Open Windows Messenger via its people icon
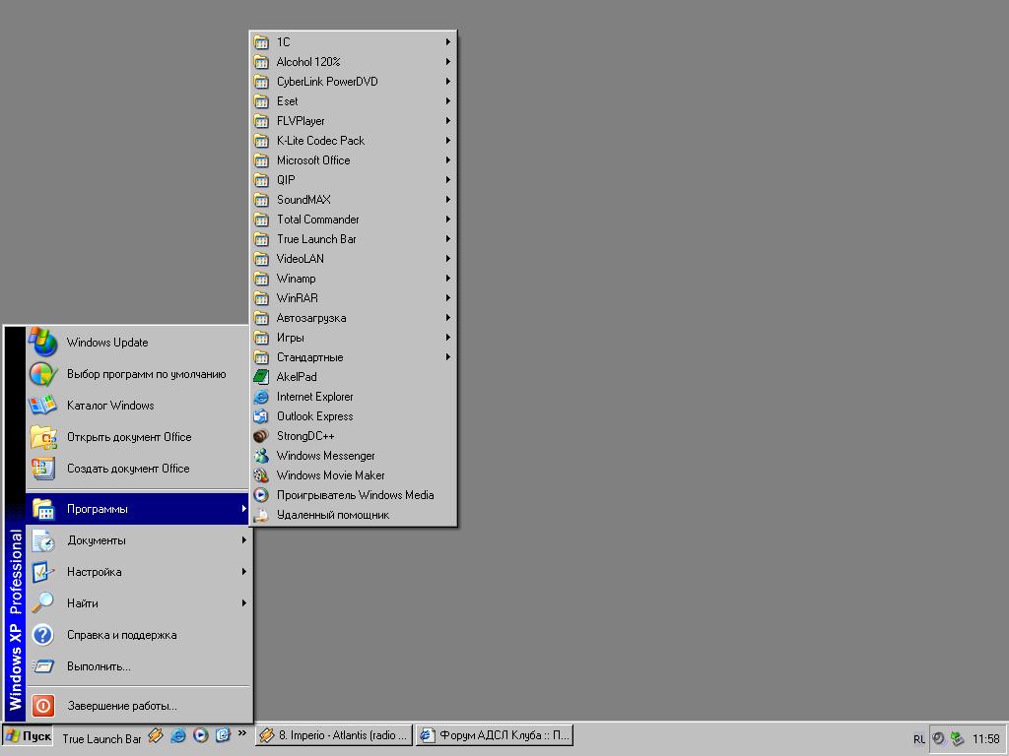Screen dimensions: 1009x756 pyautogui.click(x=260, y=456)
